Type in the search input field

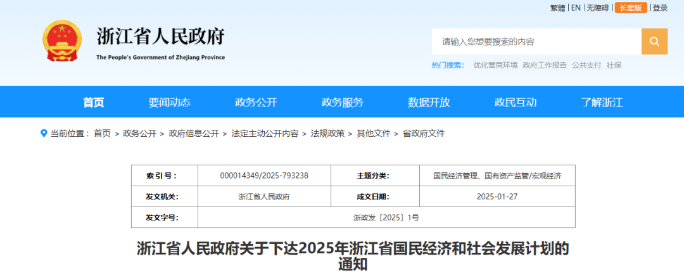pos(536,42)
